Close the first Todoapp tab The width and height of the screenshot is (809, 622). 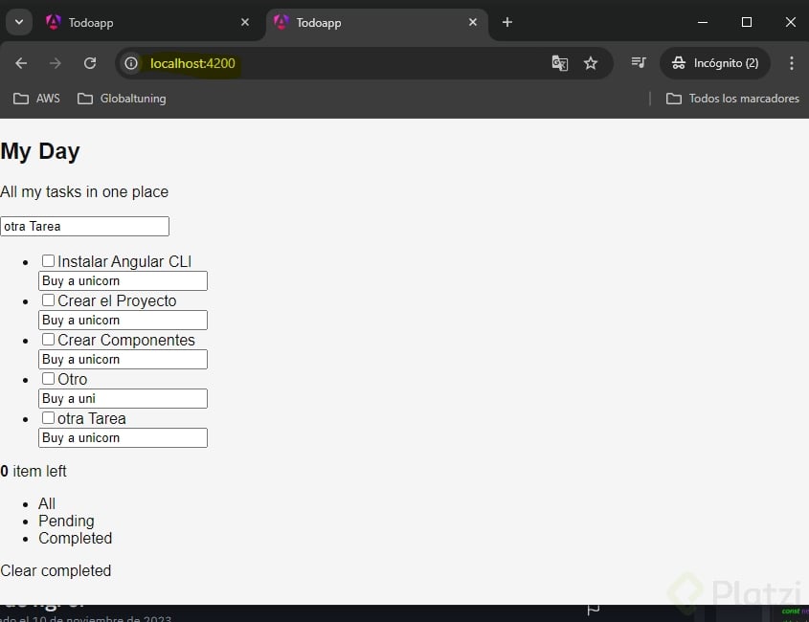coord(245,22)
